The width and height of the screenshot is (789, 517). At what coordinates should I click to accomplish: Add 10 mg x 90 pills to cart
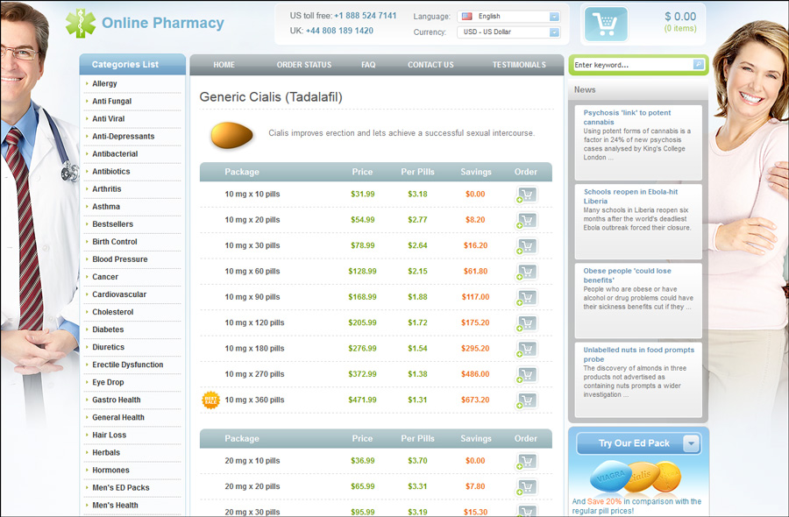pos(527,297)
